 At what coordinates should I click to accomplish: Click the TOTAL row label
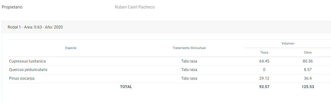(126, 87)
